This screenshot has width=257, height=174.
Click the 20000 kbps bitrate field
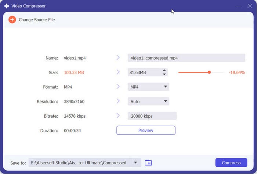[152, 116]
